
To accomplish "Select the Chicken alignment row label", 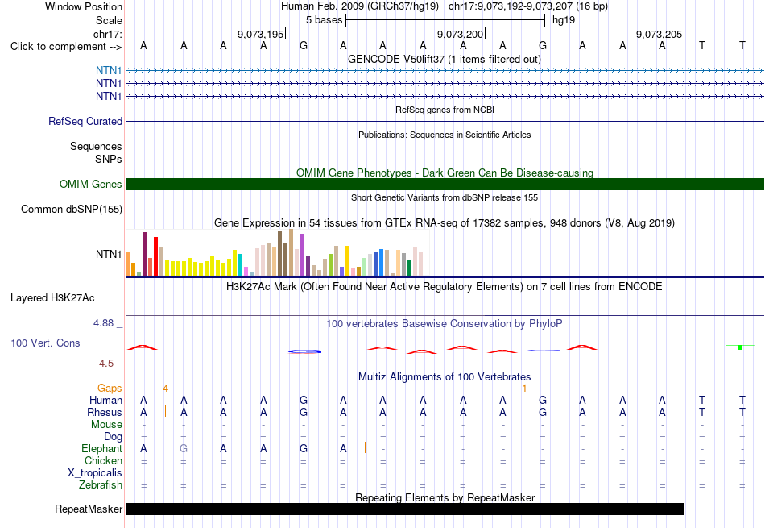I will click(x=103, y=460).
